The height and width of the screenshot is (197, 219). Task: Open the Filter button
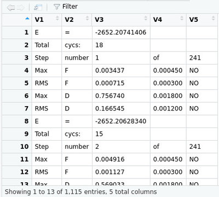pyautogui.click(x=66, y=7)
